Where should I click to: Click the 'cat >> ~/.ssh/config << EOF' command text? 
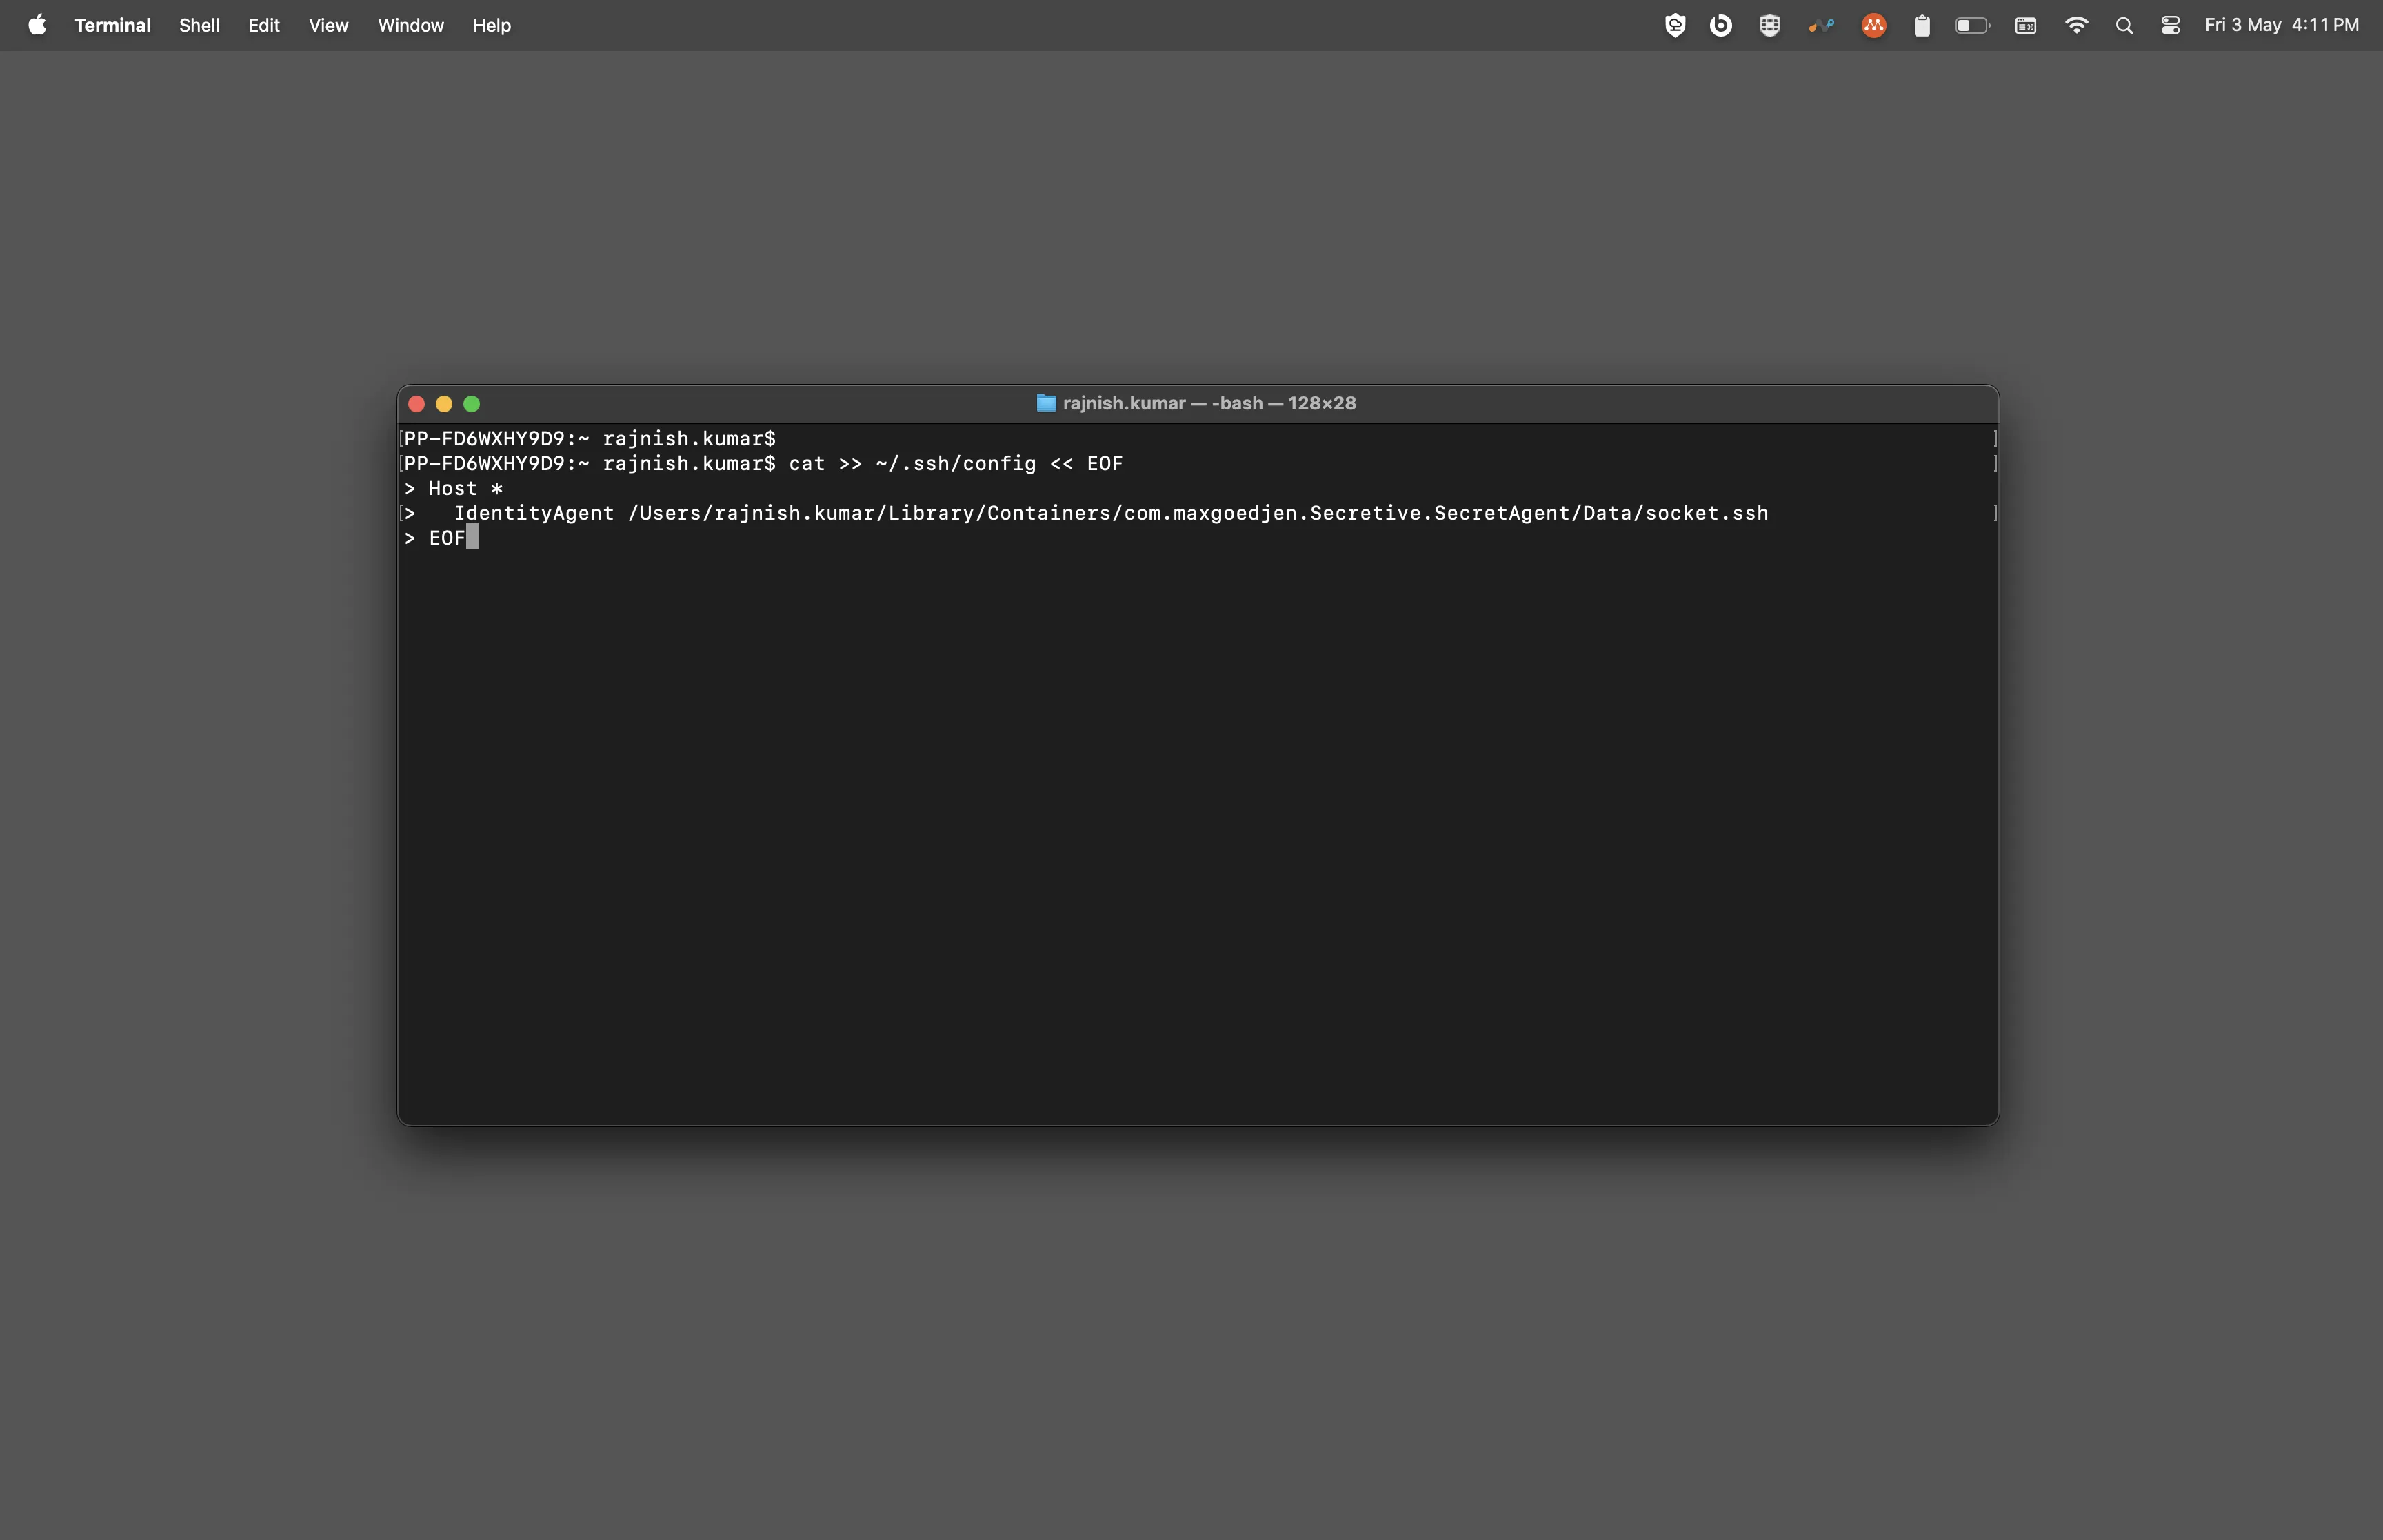pyautogui.click(x=956, y=463)
